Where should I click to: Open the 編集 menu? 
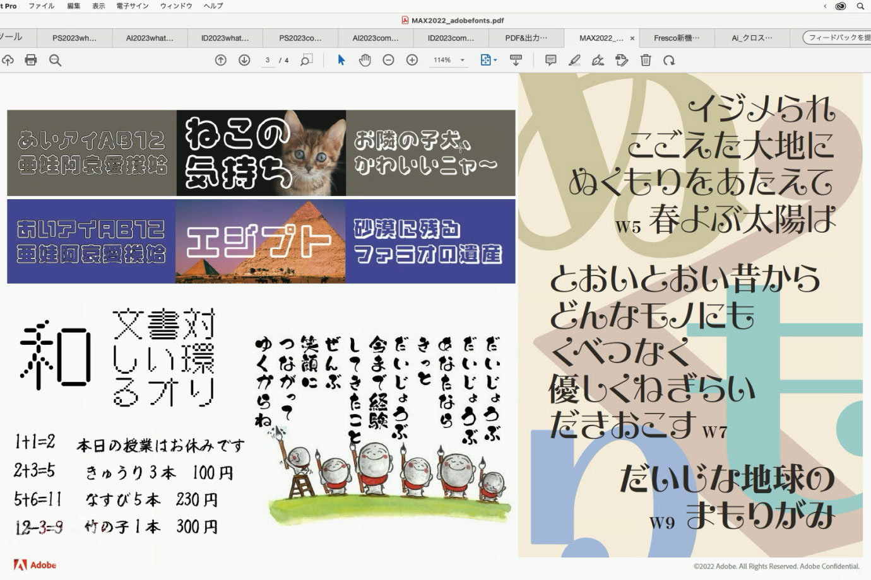coord(74,6)
